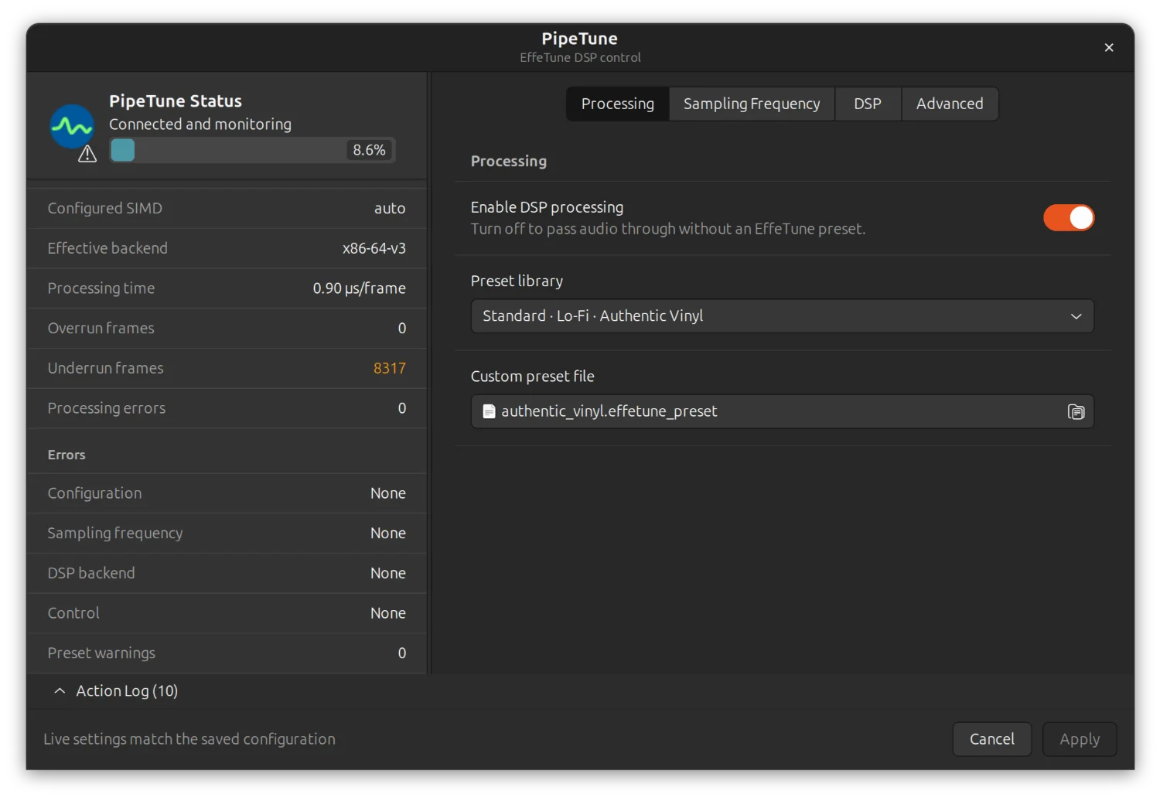
Task: Click the Configured SIMD value auto
Action: 390,208
